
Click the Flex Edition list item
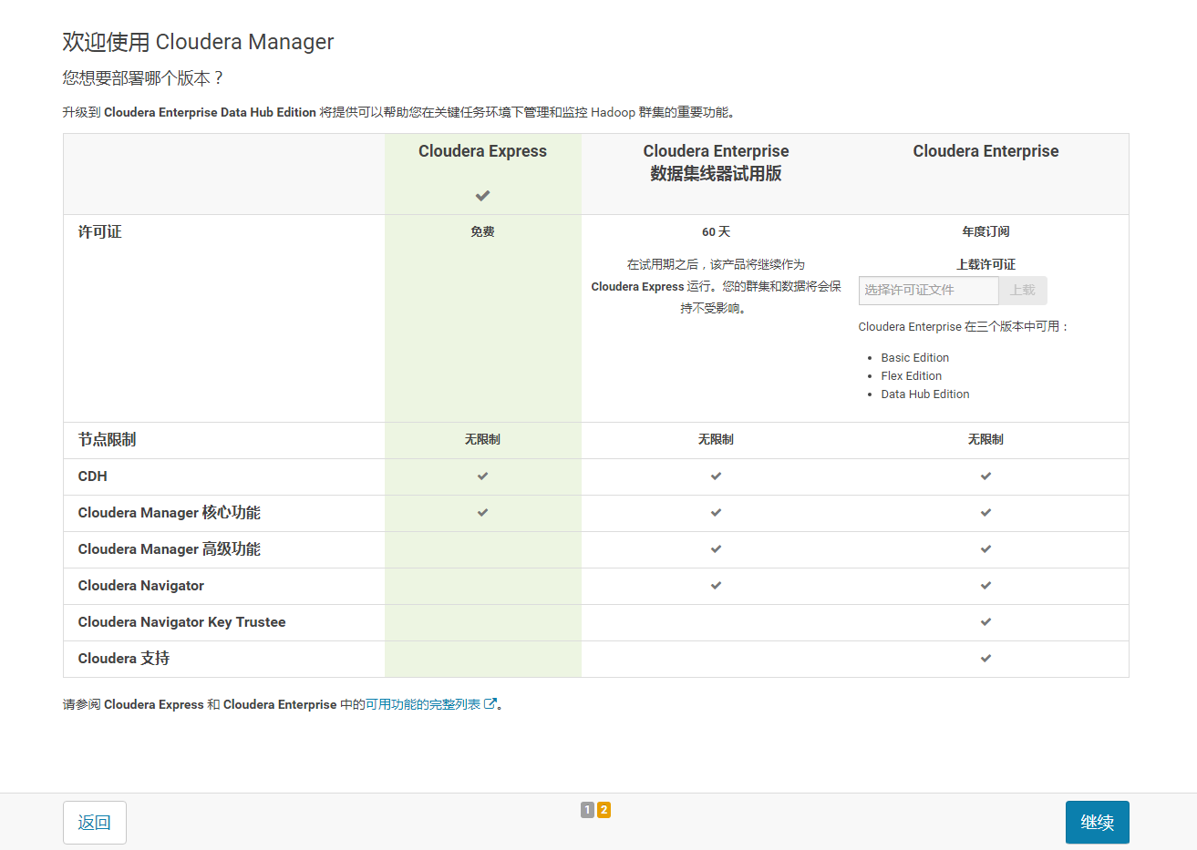(x=911, y=376)
